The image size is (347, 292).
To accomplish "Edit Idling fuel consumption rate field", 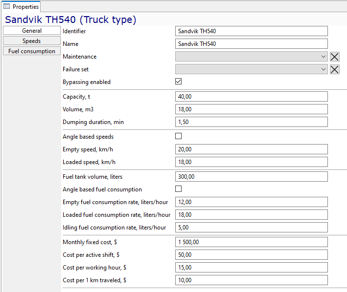I will [252, 228].
